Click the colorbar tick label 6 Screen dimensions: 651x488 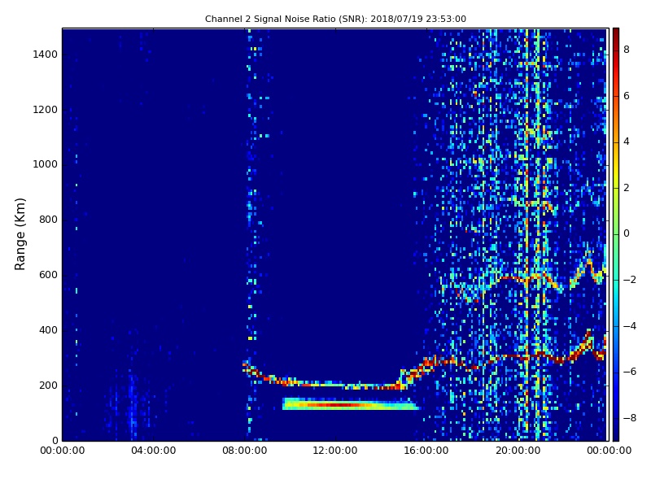[x=627, y=96]
